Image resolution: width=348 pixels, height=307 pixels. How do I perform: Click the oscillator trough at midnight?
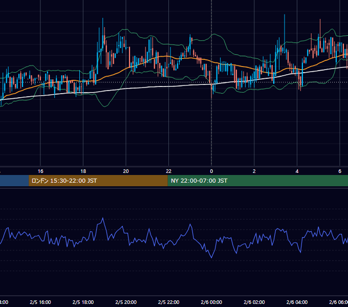click(211, 257)
